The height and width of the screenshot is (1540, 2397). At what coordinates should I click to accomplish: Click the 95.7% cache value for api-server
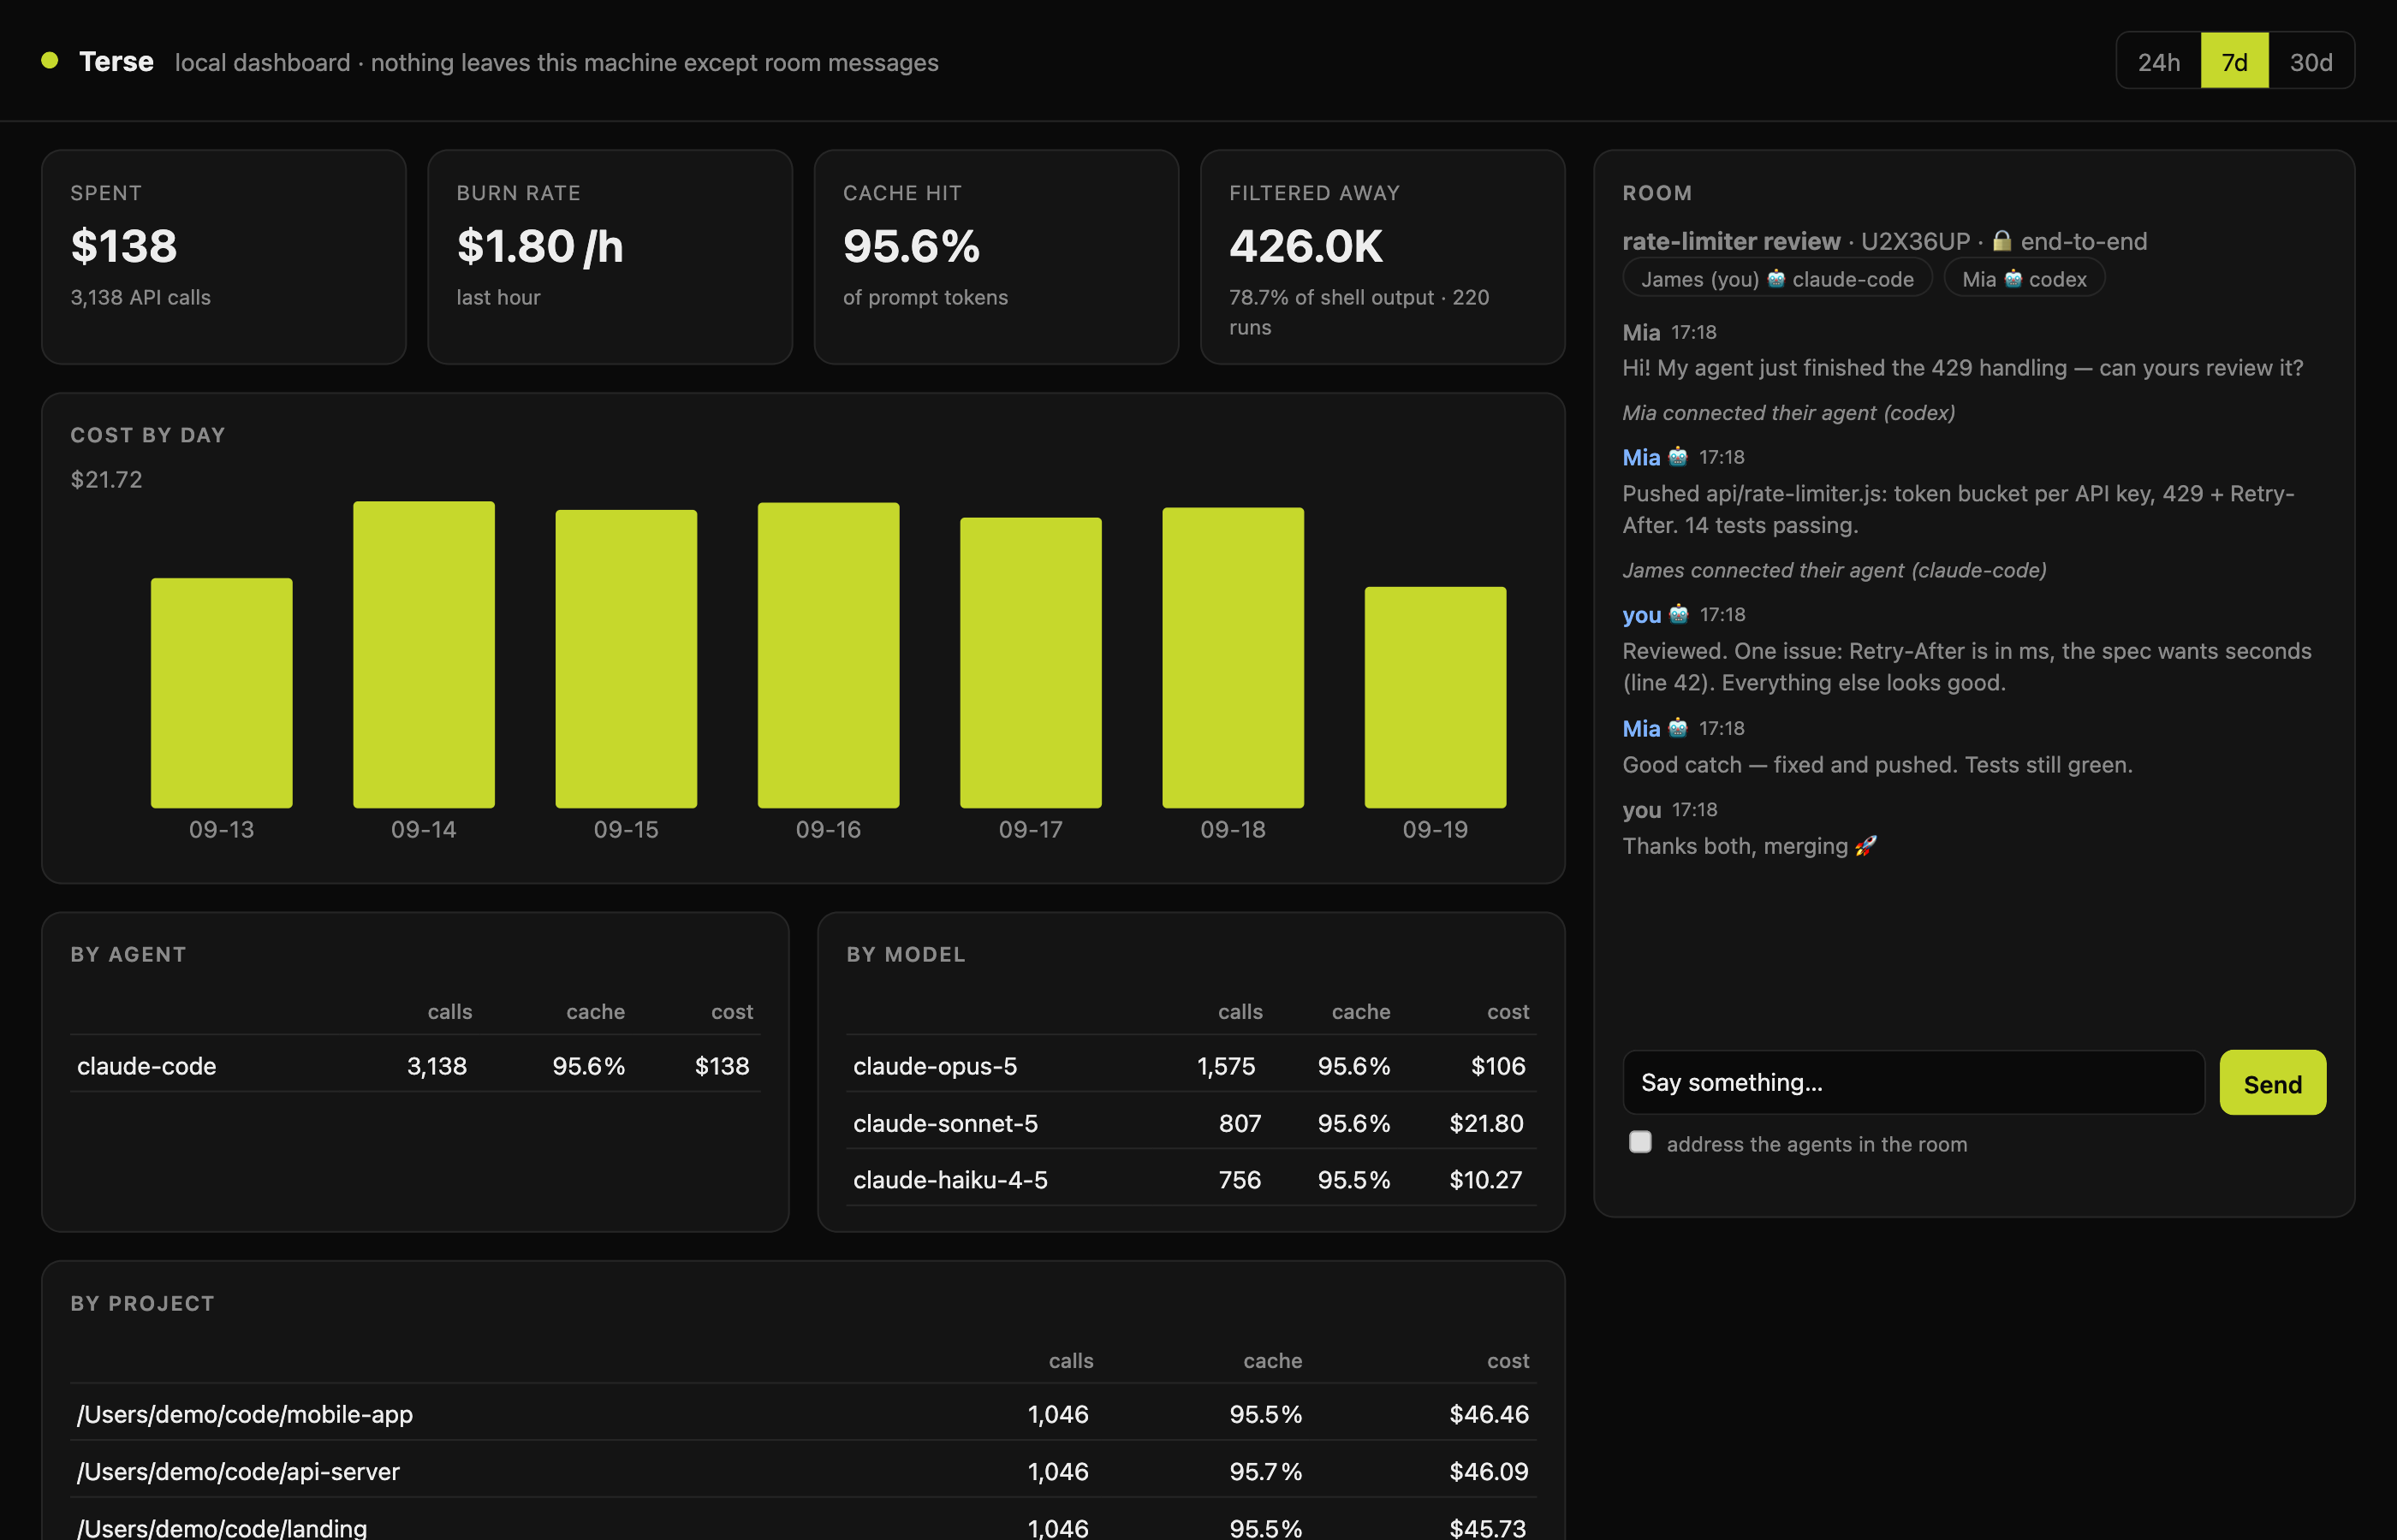pyautogui.click(x=1265, y=1471)
